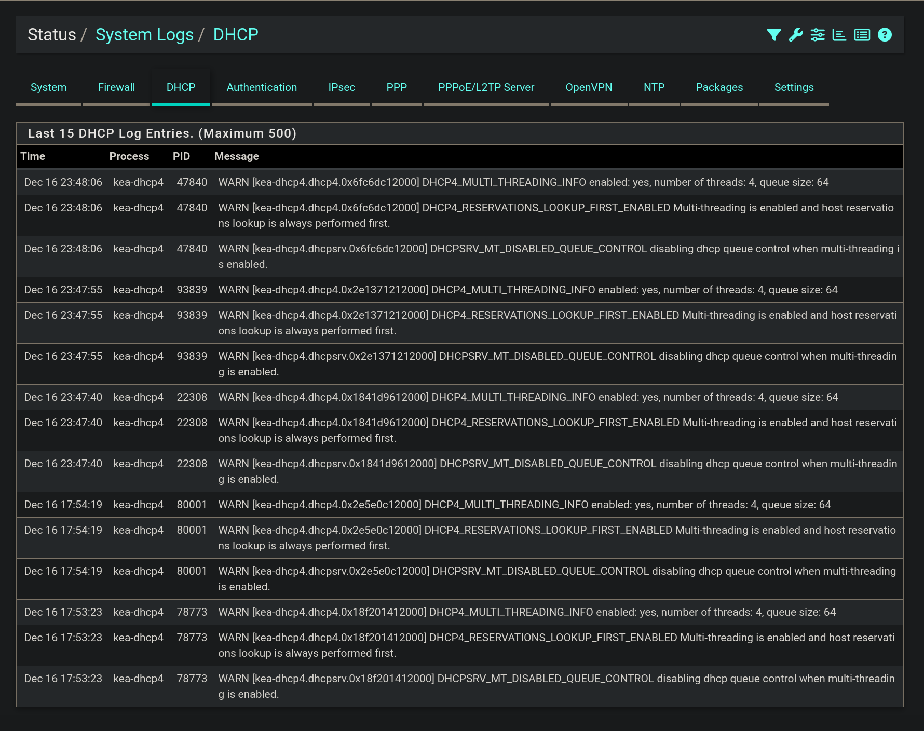Click PID 22308 in the MULTI_THREADING_INFO row

(x=192, y=397)
